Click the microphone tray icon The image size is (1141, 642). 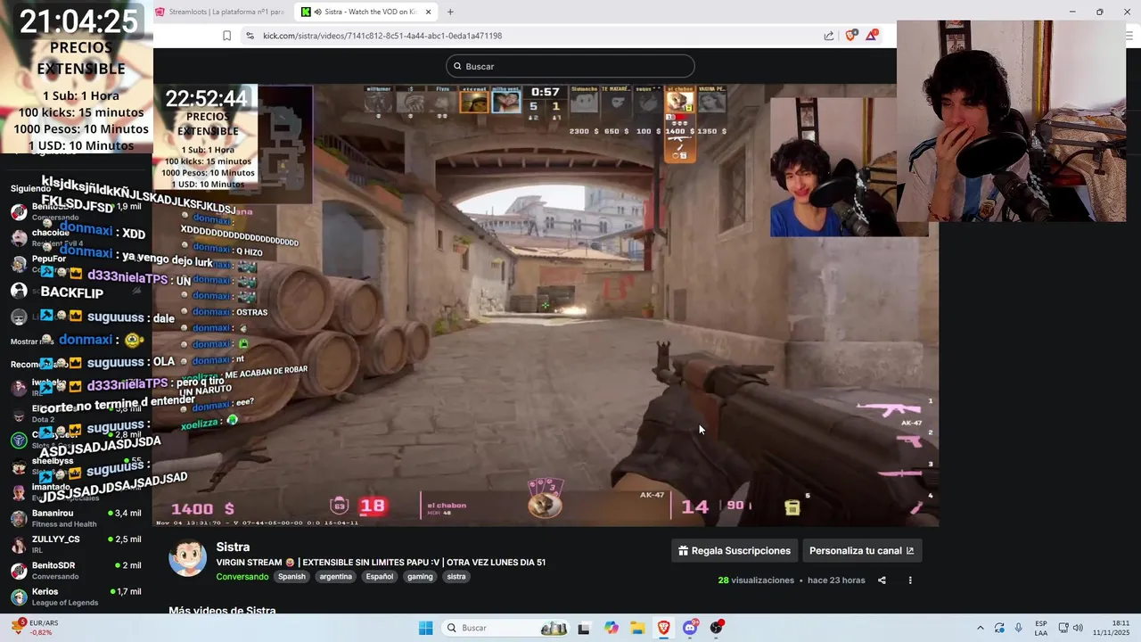pos(1019,628)
